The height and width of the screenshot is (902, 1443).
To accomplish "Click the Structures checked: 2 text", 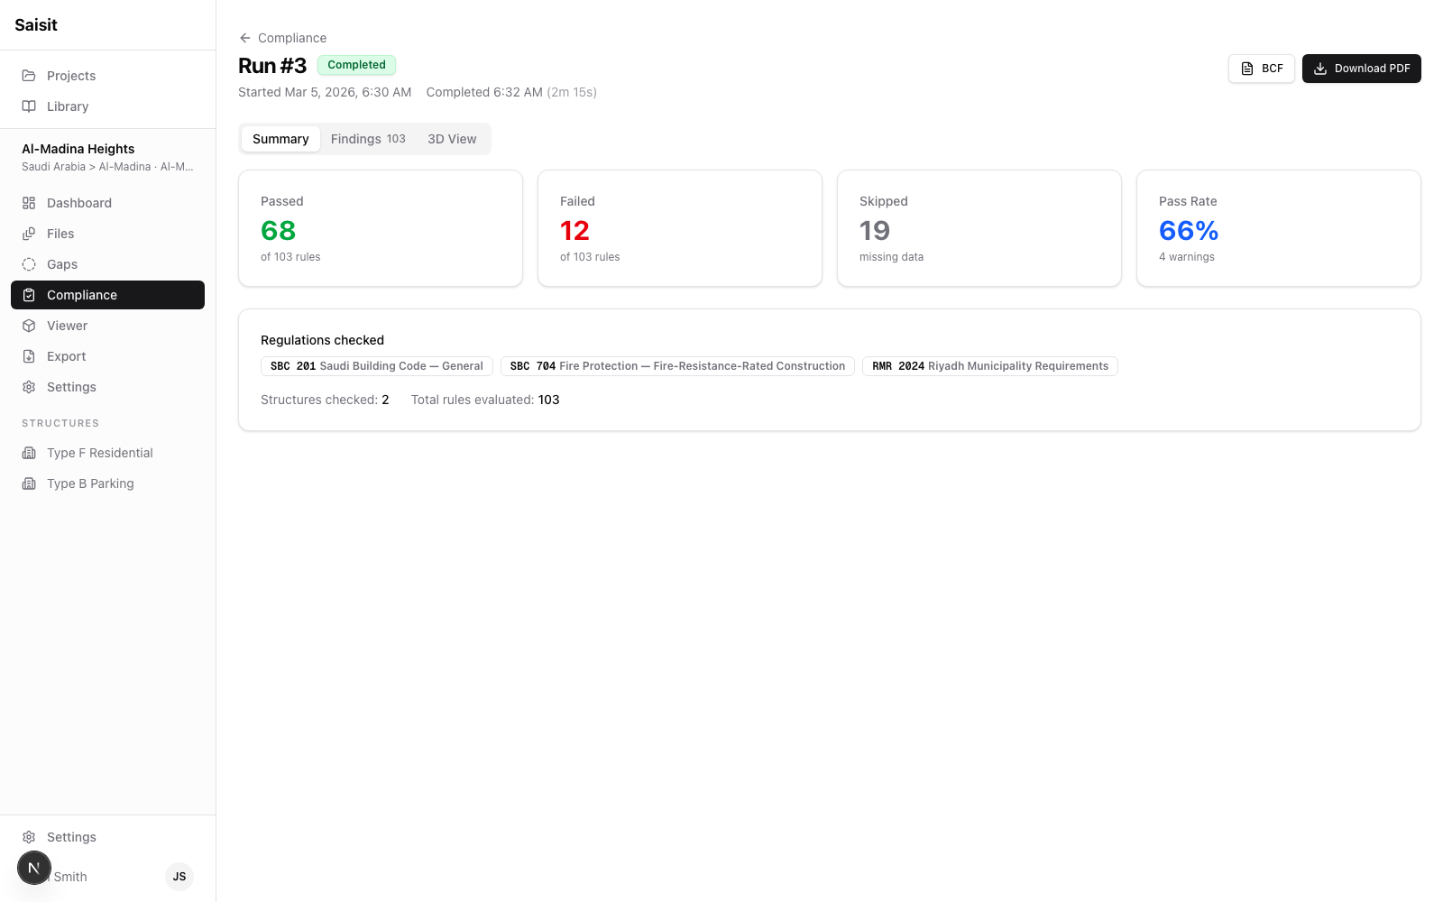I will point(325,400).
